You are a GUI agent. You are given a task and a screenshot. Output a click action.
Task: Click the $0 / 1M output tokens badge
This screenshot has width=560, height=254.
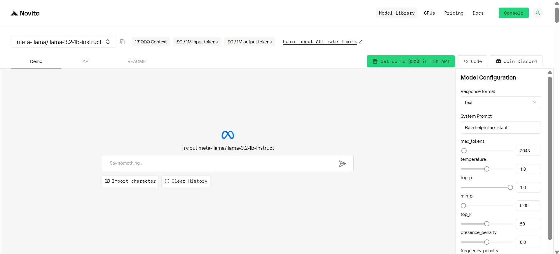tap(250, 42)
